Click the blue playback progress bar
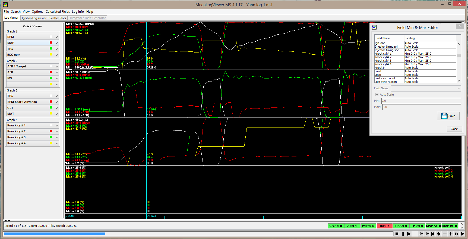 point(54,234)
